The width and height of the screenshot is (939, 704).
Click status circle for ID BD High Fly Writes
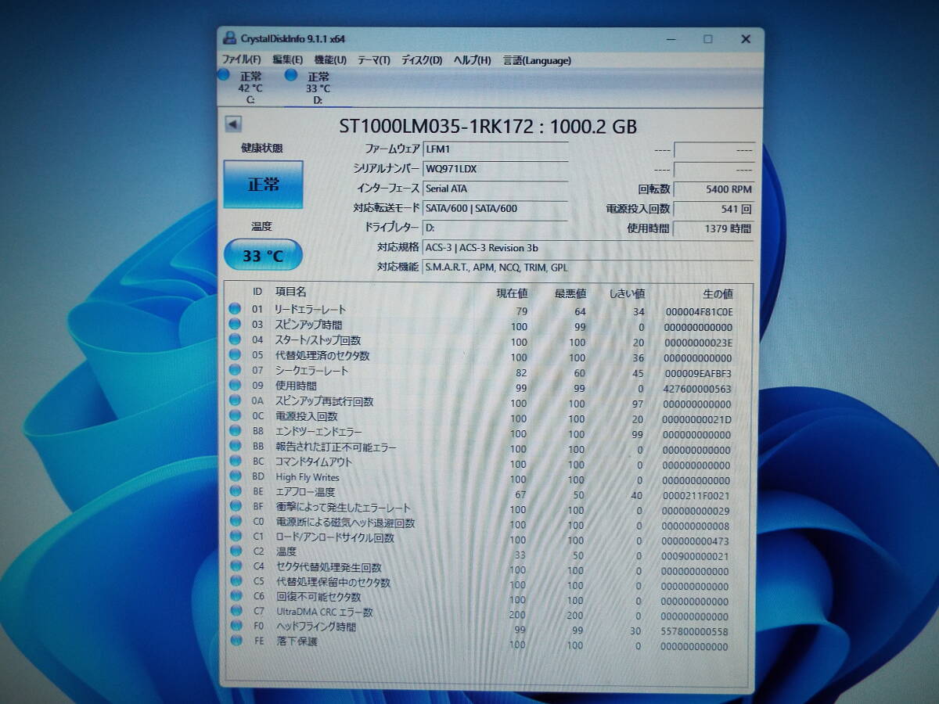tap(234, 476)
